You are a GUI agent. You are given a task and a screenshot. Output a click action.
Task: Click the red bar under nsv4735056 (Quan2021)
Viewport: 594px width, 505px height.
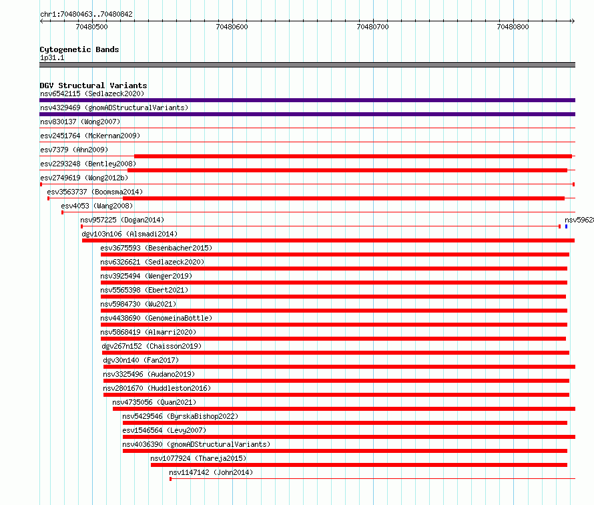coord(344,409)
